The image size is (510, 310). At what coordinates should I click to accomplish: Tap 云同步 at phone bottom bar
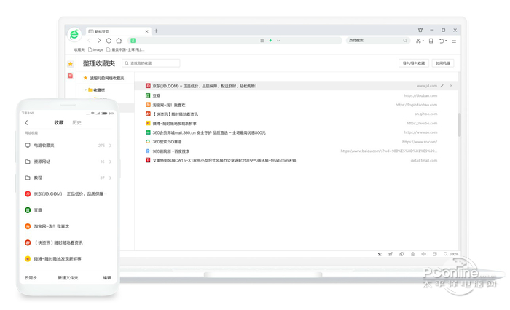31,278
